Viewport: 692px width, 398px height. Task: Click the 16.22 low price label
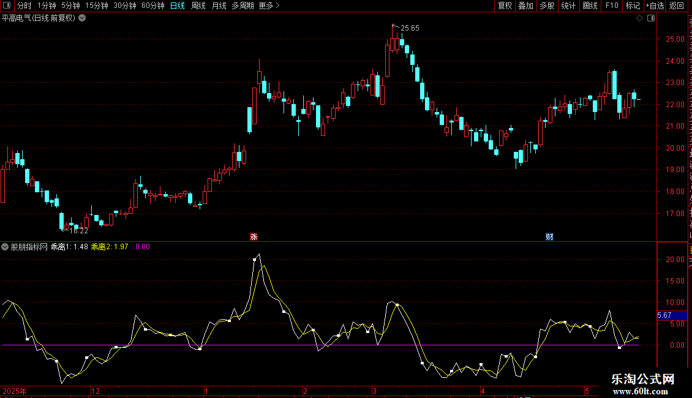pos(79,231)
